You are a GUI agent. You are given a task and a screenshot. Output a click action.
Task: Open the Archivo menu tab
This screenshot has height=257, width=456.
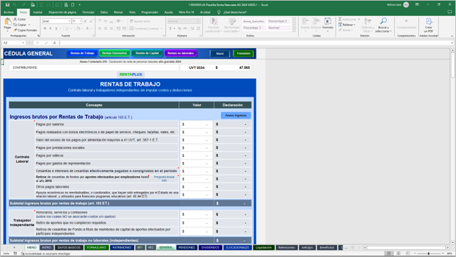pyautogui.click(x=8, y=12)
